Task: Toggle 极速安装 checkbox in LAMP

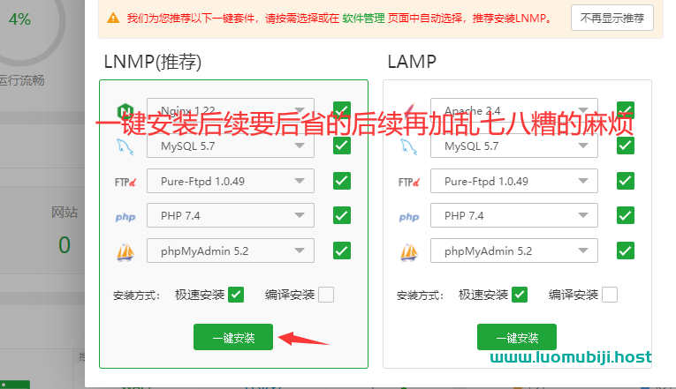Action: coord(520,295)
